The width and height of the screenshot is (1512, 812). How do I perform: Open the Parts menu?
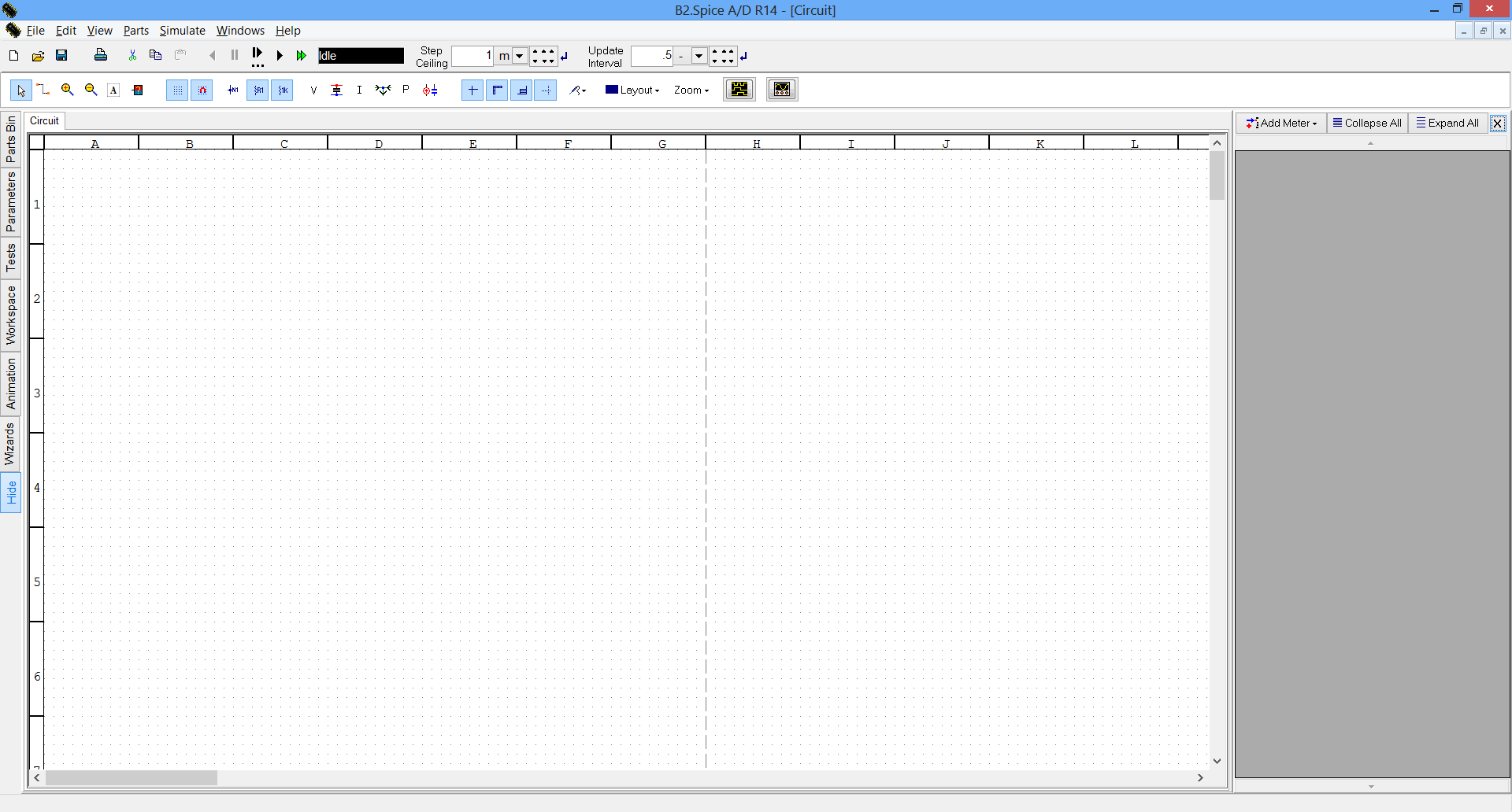[x=135, y=31]
